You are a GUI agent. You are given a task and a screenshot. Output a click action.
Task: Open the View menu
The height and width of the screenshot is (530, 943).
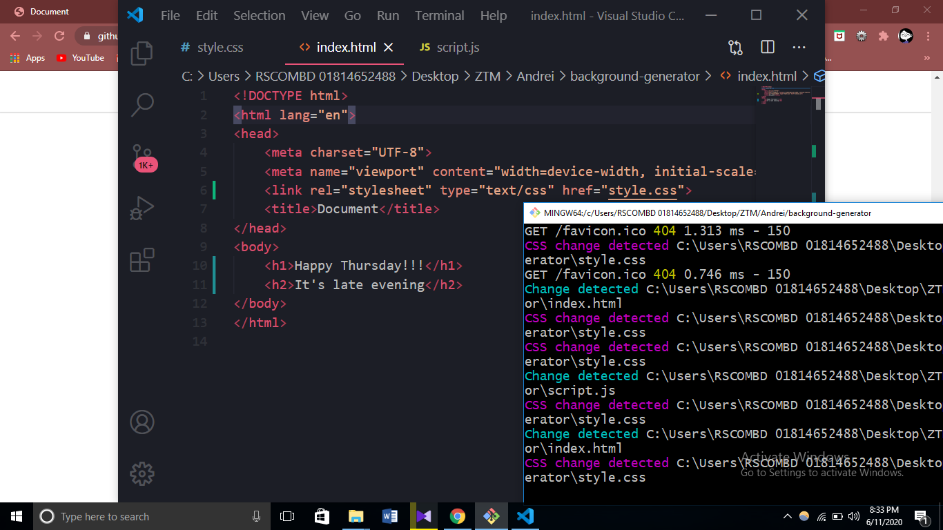pos(315,16)
